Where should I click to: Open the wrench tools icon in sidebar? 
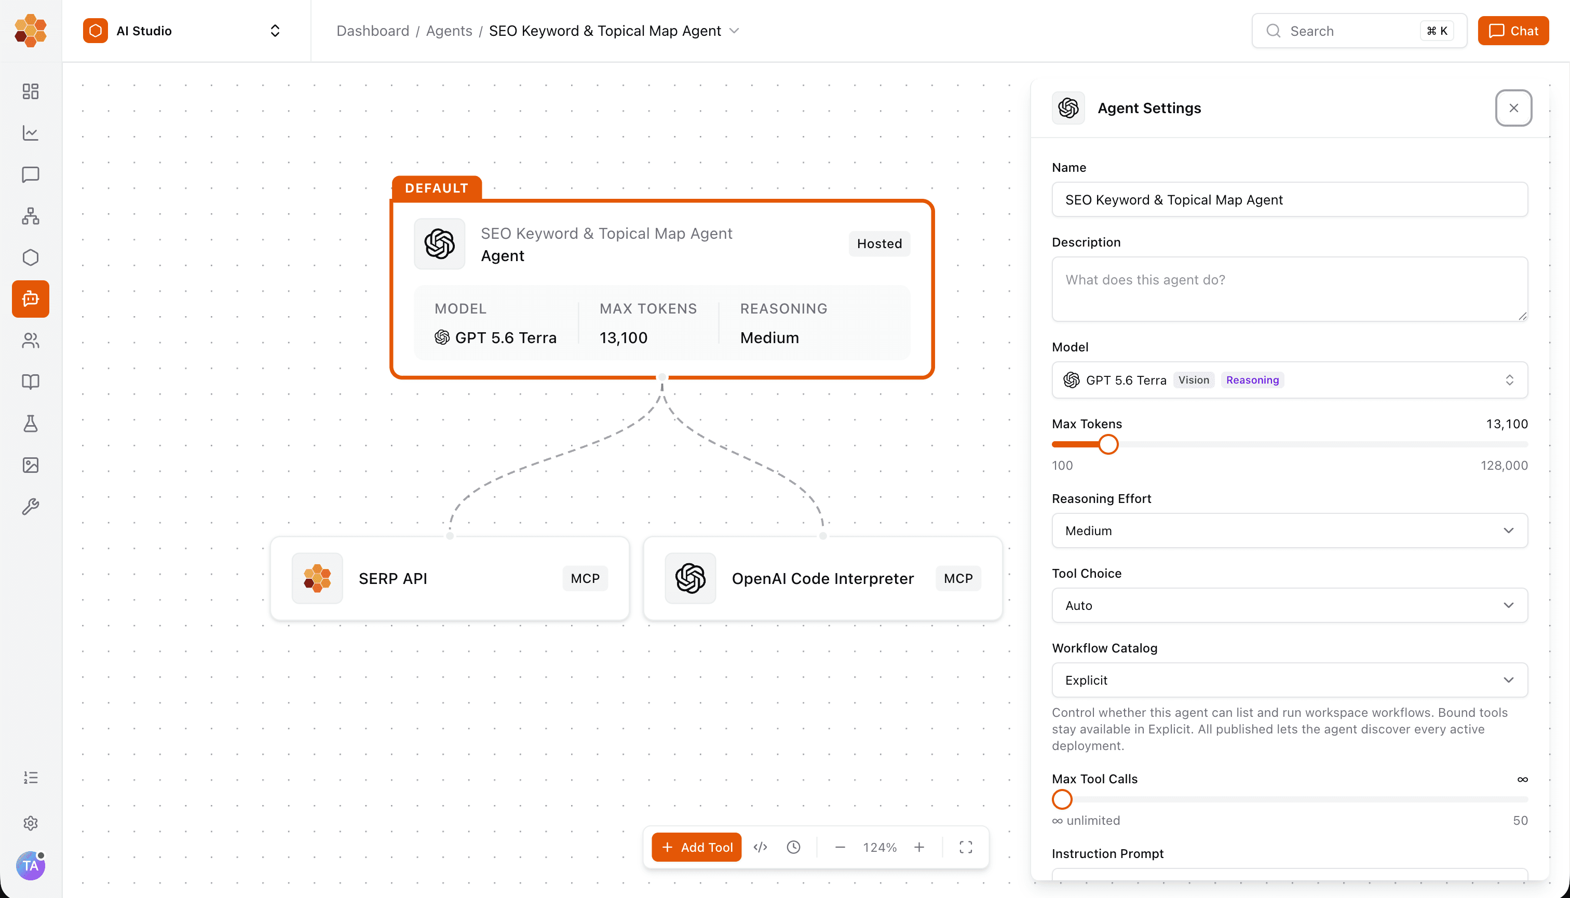(x=30, y=507)
